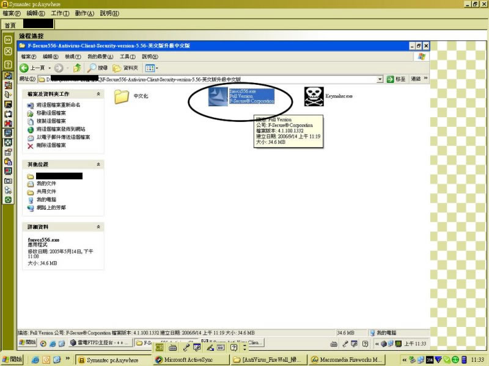
Task: Click 刪除這個檔案 delete file task
Action: (51, 145)
